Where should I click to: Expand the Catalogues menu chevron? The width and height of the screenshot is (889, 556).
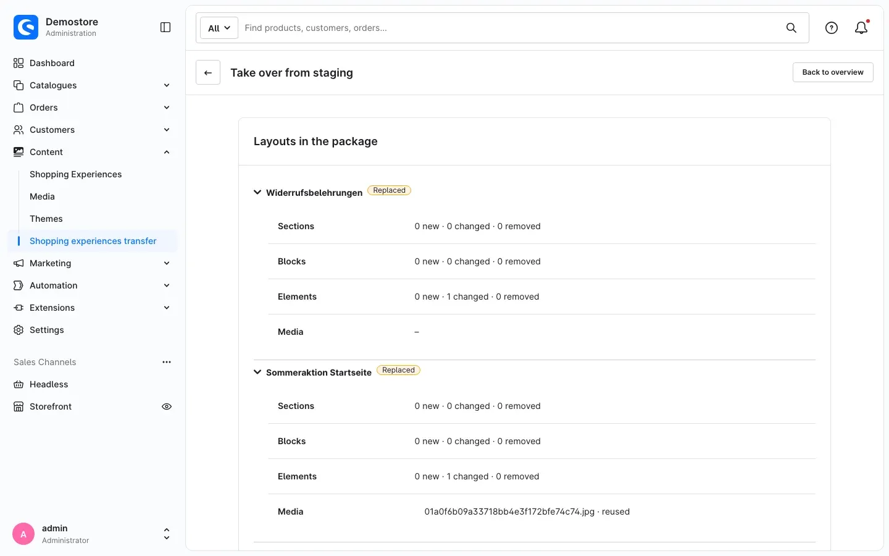pyautogui.click(x=167, y=85)
